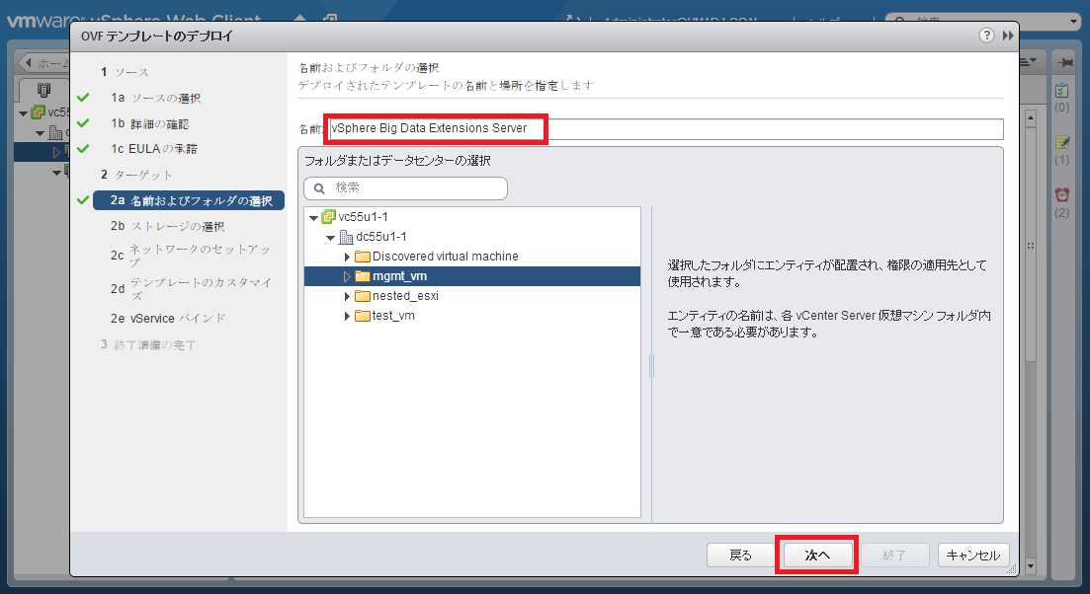Open the recent tasks clipboard icon in right sidebar

[1062, 90]
